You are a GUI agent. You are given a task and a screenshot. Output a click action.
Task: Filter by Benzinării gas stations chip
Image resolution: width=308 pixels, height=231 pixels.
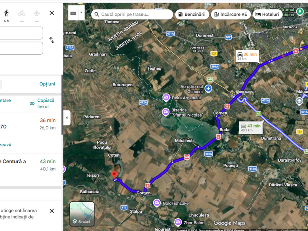coord(192,14)
